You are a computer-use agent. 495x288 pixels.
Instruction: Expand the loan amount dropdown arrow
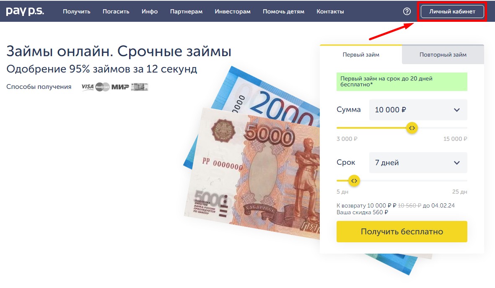(x=456, y=110)
